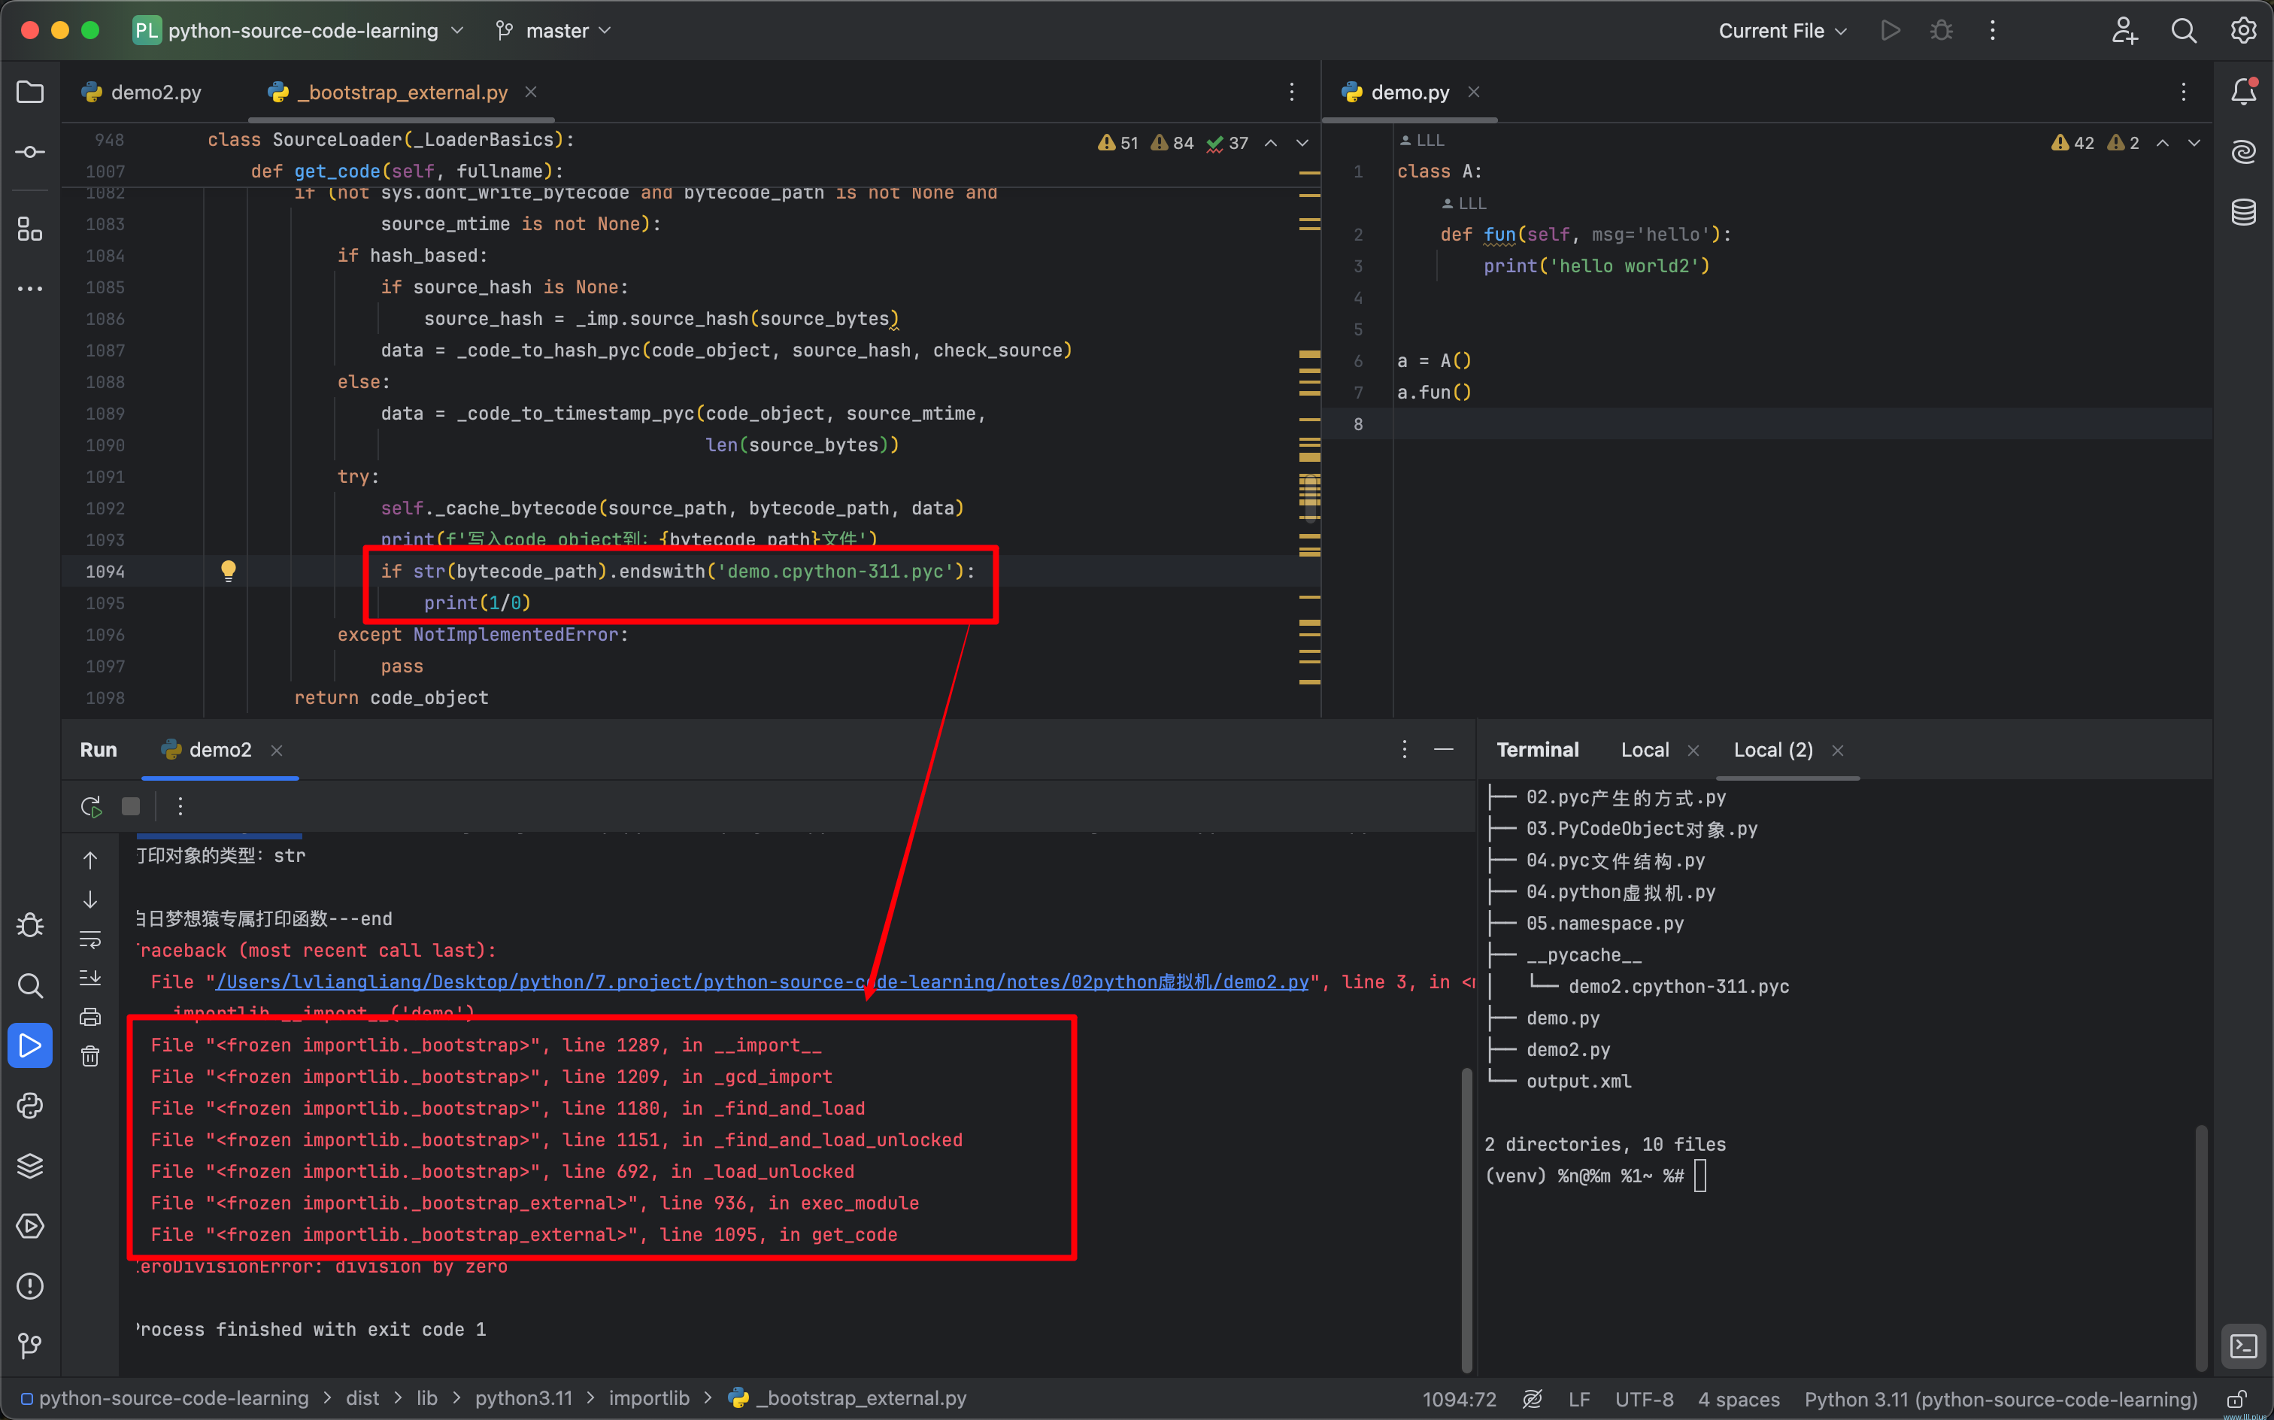Click the importlib breadcrumb in the navigation bar

(649, 1397)
